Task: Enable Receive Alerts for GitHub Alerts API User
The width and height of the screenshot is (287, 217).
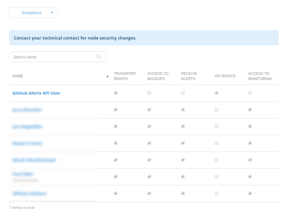Action: pyautogui.click(x=183, y=93)
